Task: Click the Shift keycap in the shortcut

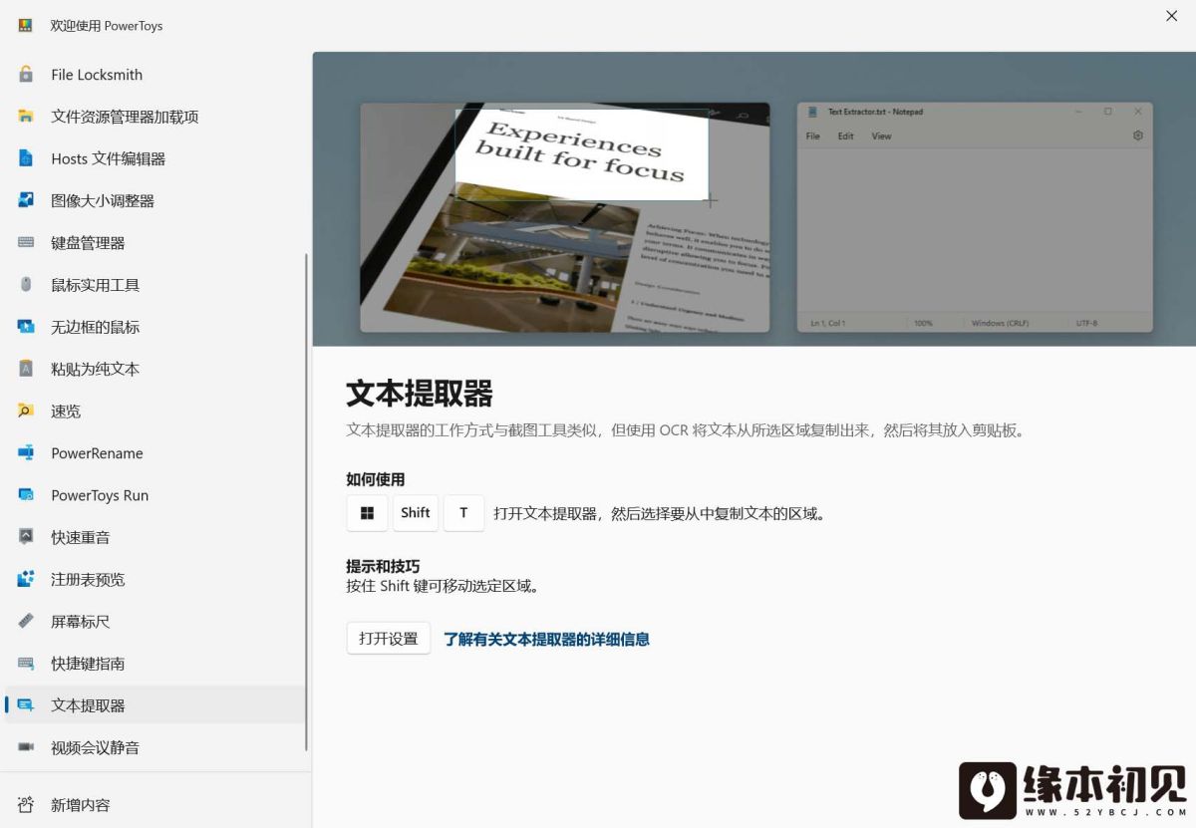Action: pos(416,513)
